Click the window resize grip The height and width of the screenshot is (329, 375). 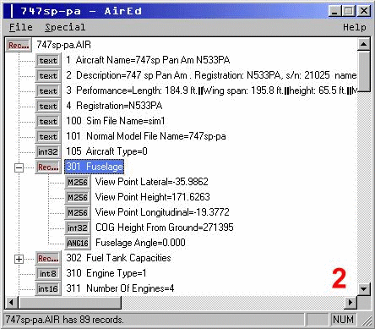(367, 321)
